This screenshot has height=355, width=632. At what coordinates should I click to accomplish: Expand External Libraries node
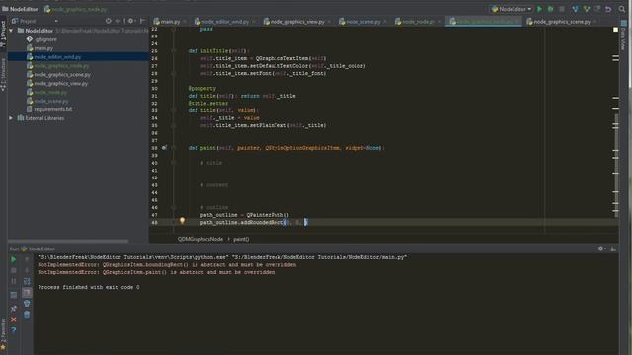pos(11,118)
